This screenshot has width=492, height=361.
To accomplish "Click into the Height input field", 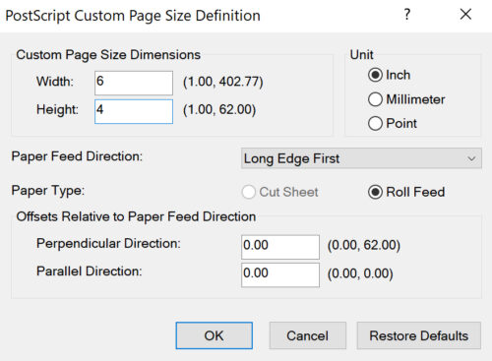I will pos(134,111).
